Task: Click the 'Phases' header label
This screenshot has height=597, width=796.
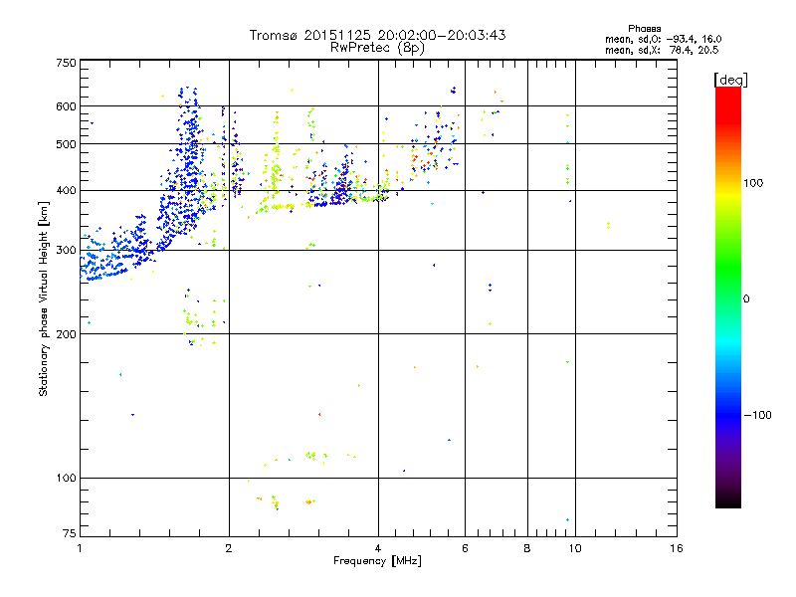Action: [644, 29]
